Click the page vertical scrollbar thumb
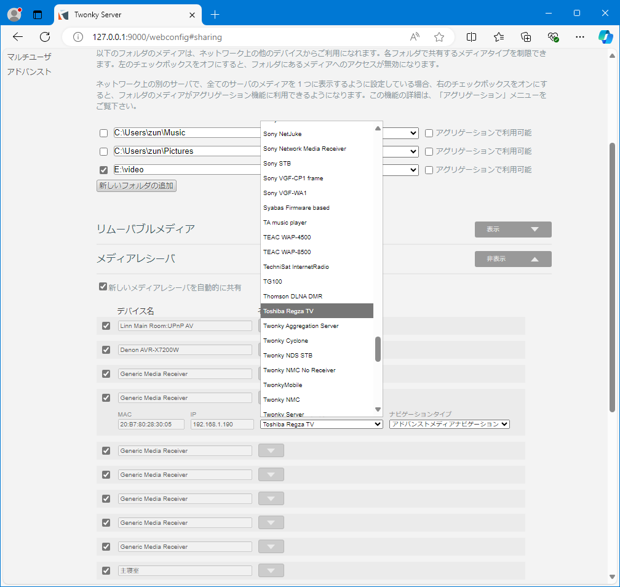The height and width of the screenshot is (587, 620). (x=612, y=278)
